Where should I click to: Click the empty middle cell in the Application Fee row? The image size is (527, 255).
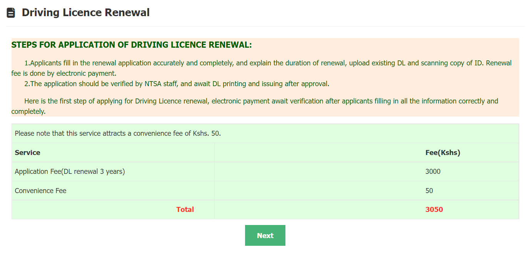(318, 172)
